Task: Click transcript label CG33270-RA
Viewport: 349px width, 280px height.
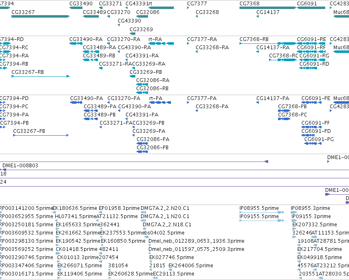Action: tap(124, 39)
